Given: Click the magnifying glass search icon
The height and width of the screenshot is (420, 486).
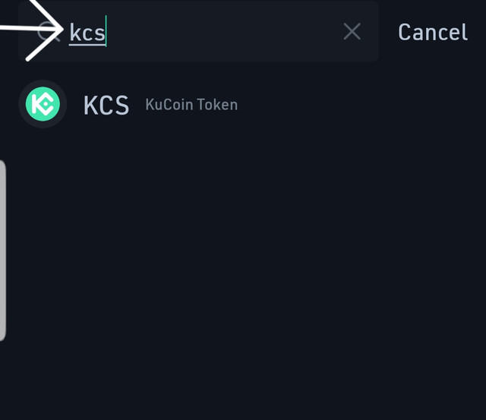Looking at the screenshot, I should (x=48, y=32).
